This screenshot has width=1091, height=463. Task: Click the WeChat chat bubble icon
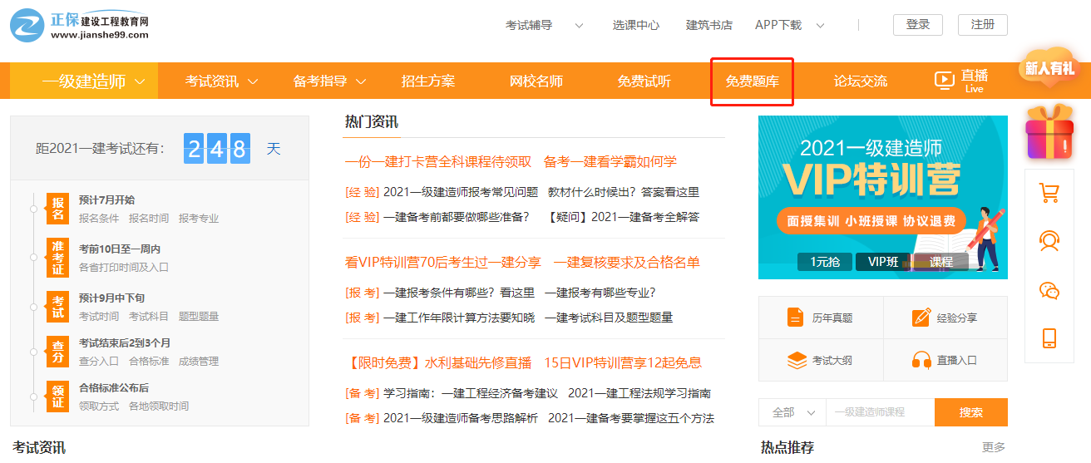(1049, 290)
